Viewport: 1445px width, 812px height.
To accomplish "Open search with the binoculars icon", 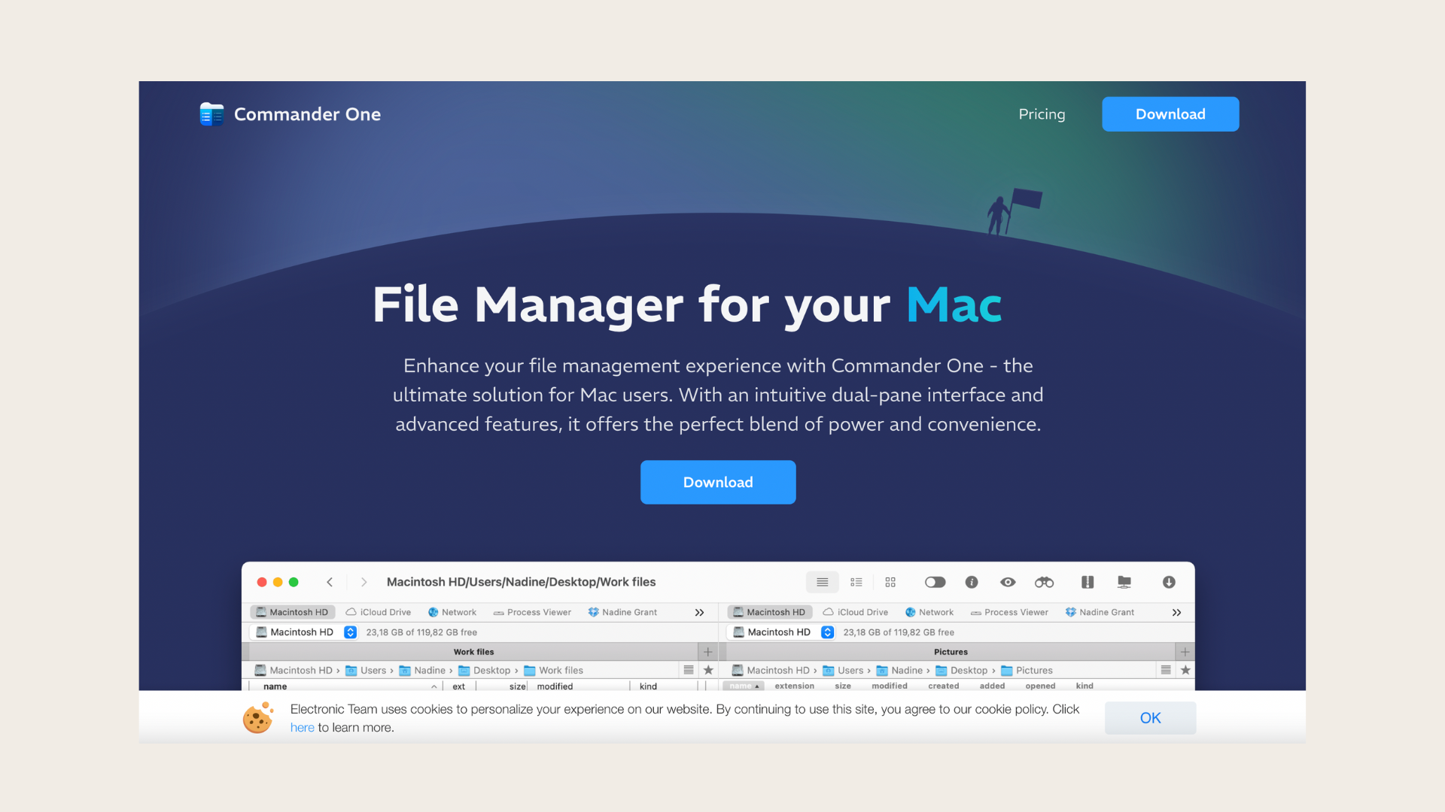I will (1044, 582).
